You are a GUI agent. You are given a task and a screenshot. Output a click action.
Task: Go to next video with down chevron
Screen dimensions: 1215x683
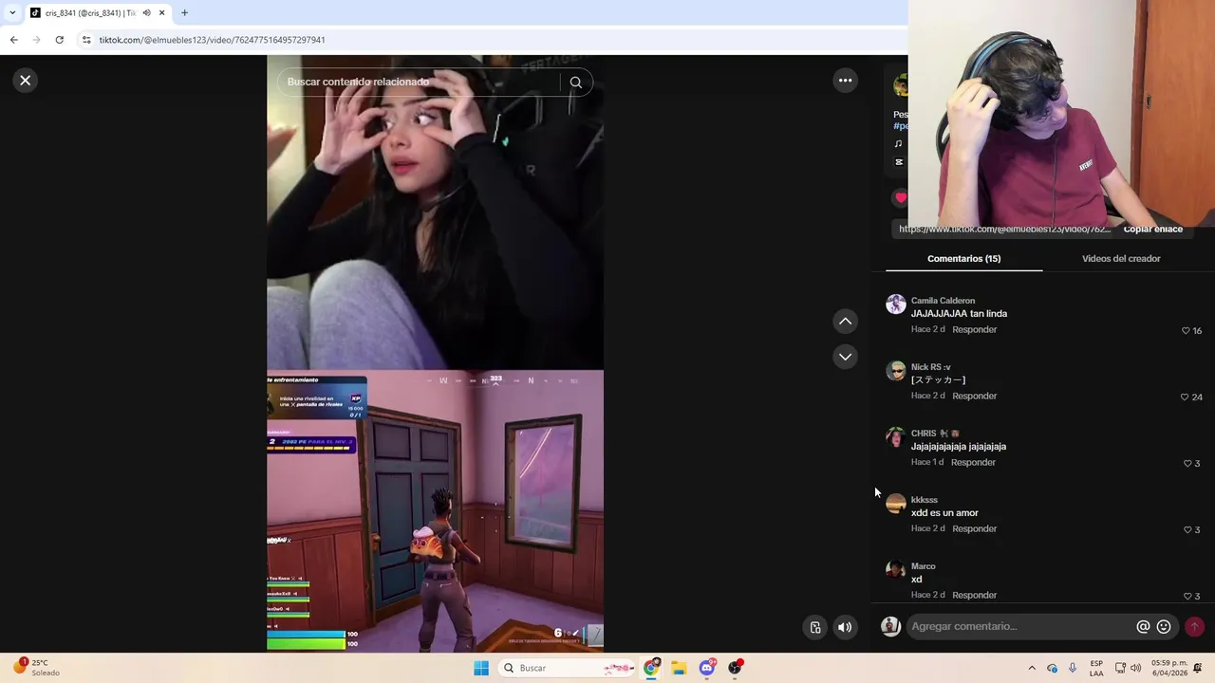click(845, 357)
